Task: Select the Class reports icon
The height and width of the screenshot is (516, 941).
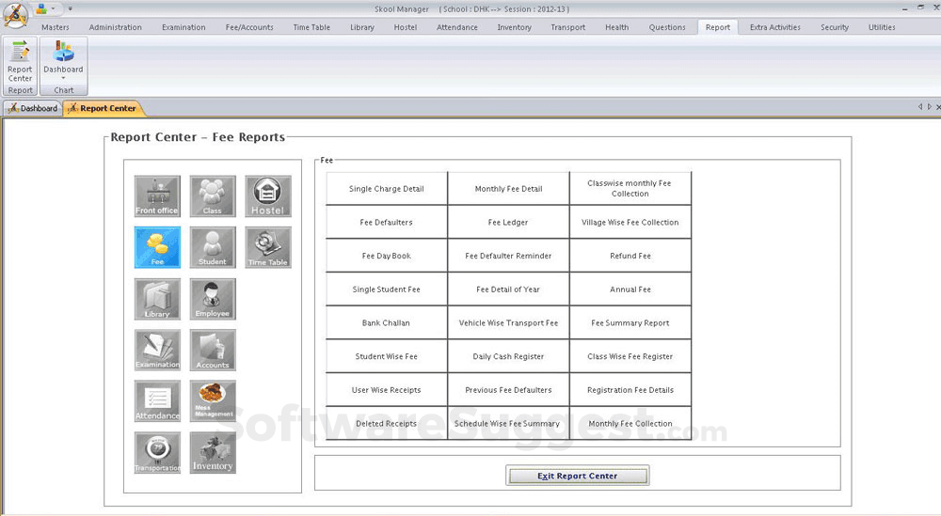Action: (x=213, y=196)
